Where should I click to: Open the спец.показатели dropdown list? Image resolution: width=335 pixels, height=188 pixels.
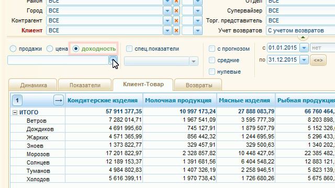(x=194, y=62)
